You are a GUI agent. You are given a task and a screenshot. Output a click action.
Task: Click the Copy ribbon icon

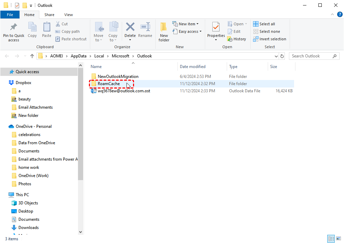pyautogui.click(x=32, y=27)
